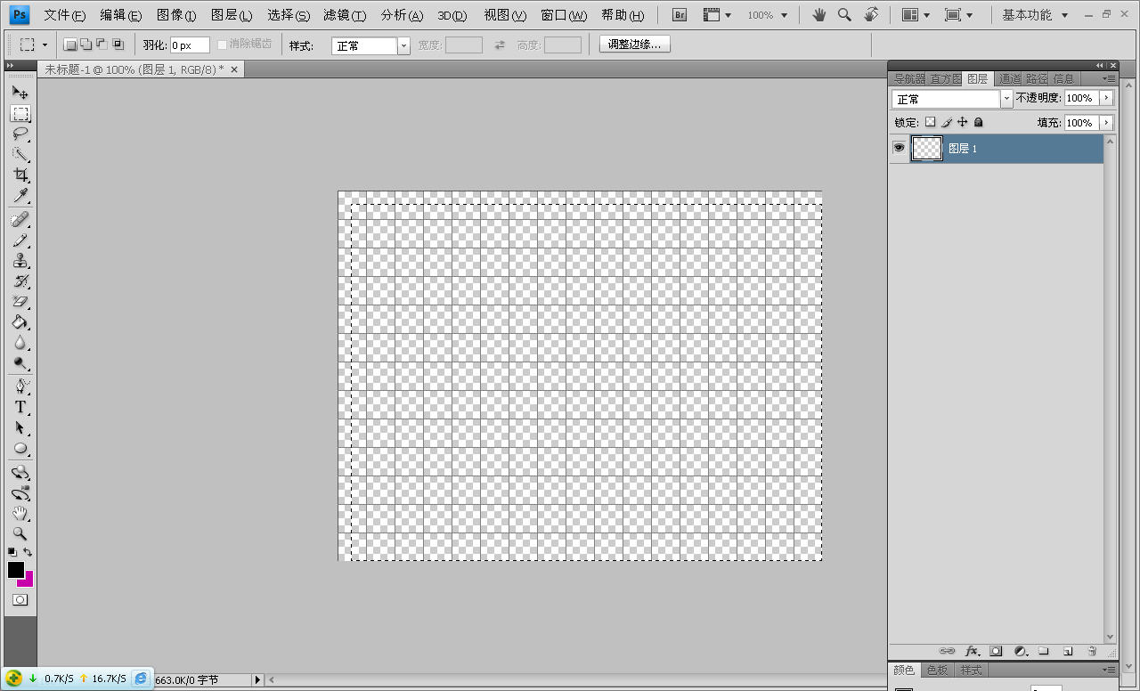Screen dimensions: 1140x691
Task: Add a layer mask
Action: pos(996,651)
